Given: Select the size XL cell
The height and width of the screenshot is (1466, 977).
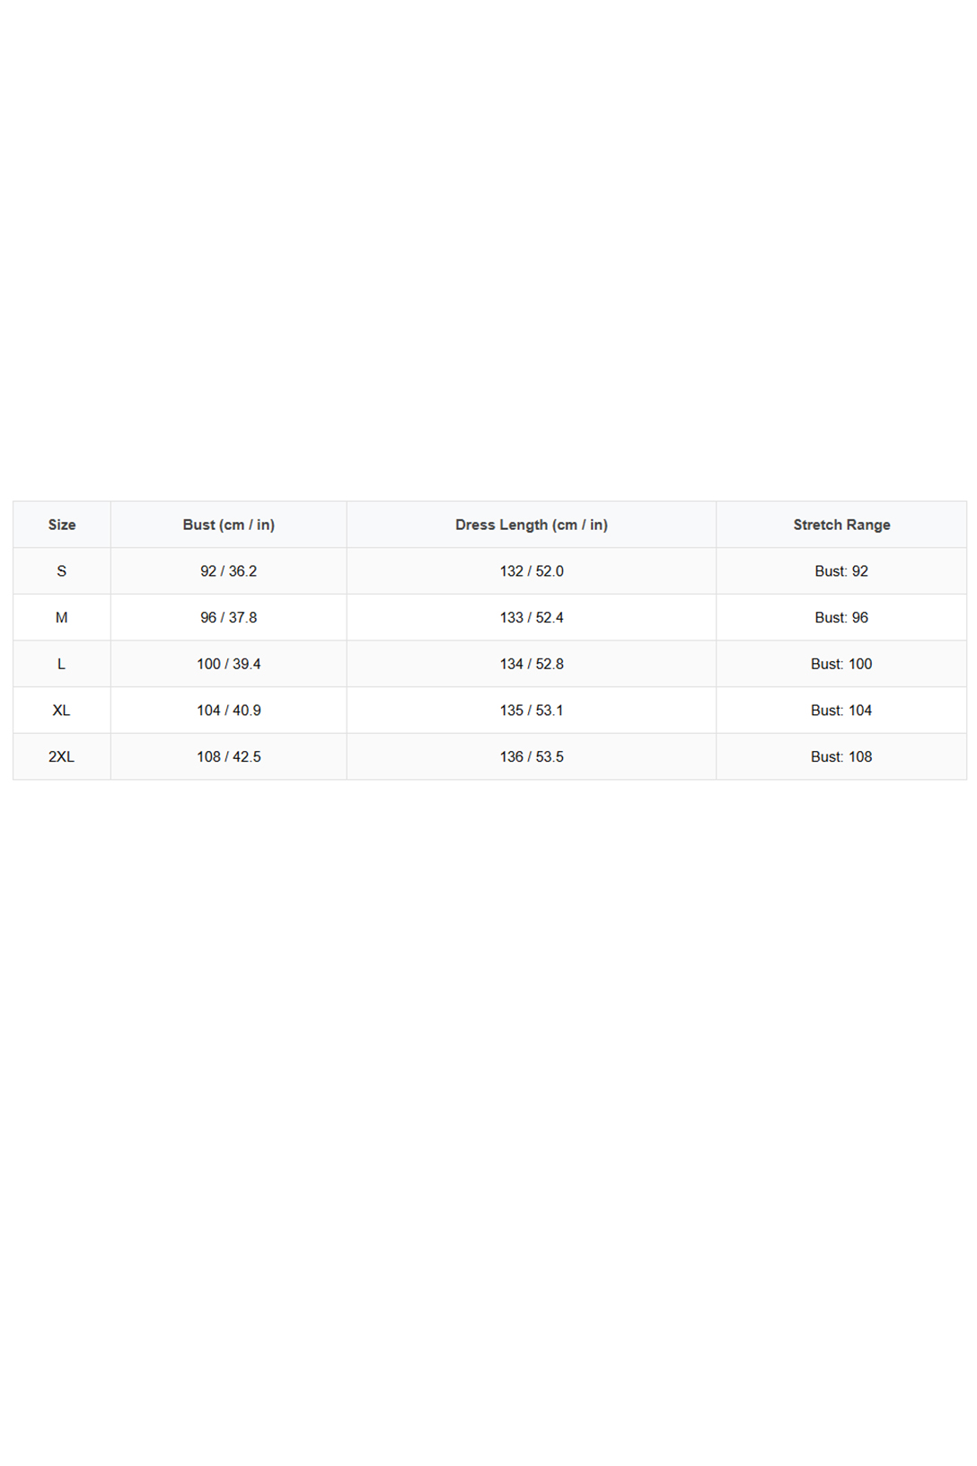Looking at the screenshot, I should (62, 711).
